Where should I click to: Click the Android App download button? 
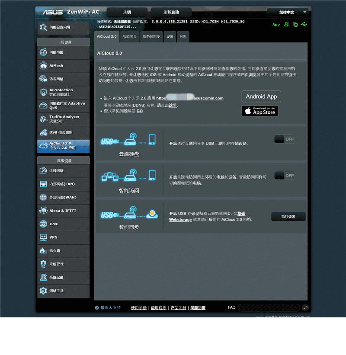point(261,96)
